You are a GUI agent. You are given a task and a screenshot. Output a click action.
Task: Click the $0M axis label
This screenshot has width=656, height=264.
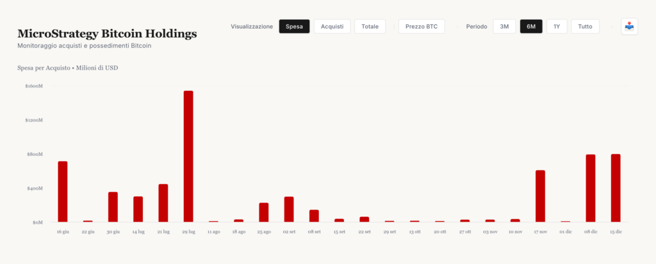point(37,222)
